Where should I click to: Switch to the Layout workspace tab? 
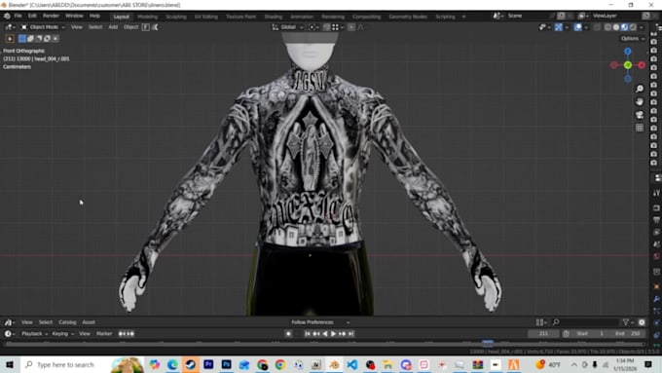[121, 17]
